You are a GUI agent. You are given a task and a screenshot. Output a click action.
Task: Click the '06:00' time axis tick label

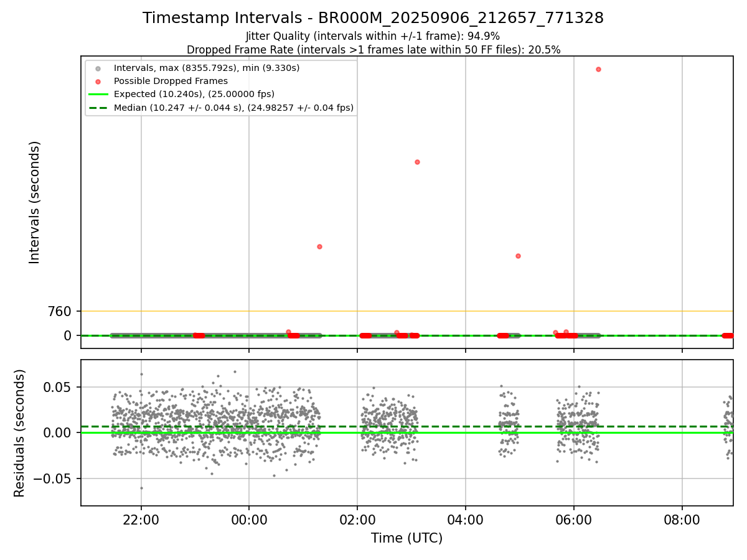tap(574, 519)
